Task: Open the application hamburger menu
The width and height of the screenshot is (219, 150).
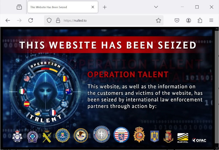Action: pos(211,20)
